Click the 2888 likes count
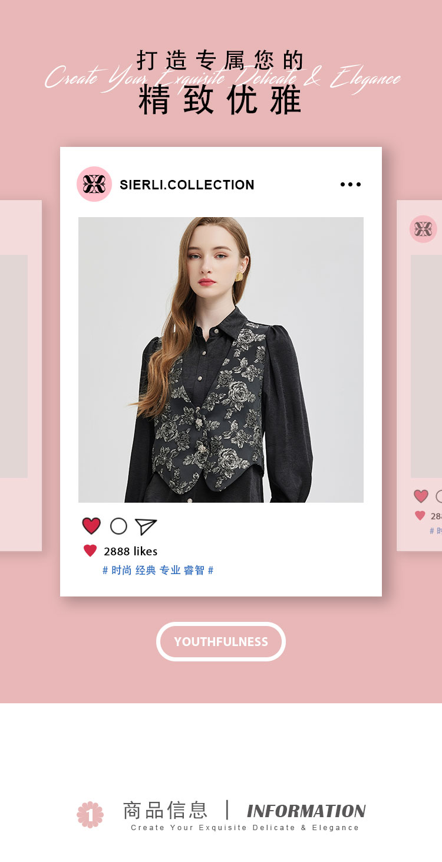 click(131, 551)
